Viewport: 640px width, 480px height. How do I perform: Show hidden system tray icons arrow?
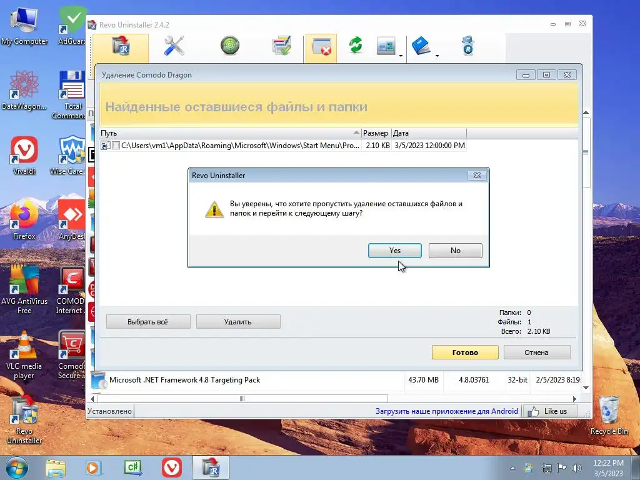tap(512, 468)
